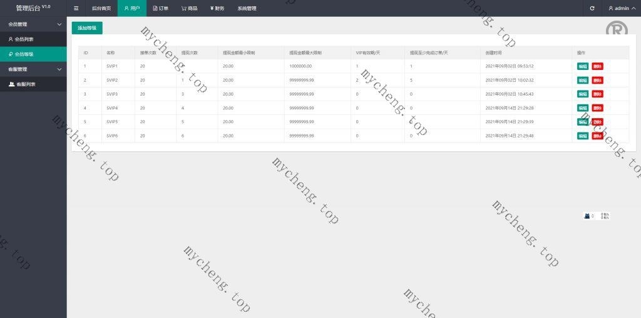The width and height of the screenshot is (641, 318).
Task: Click the group icon next to 客服列表
Action: click(x=11, y=84)
